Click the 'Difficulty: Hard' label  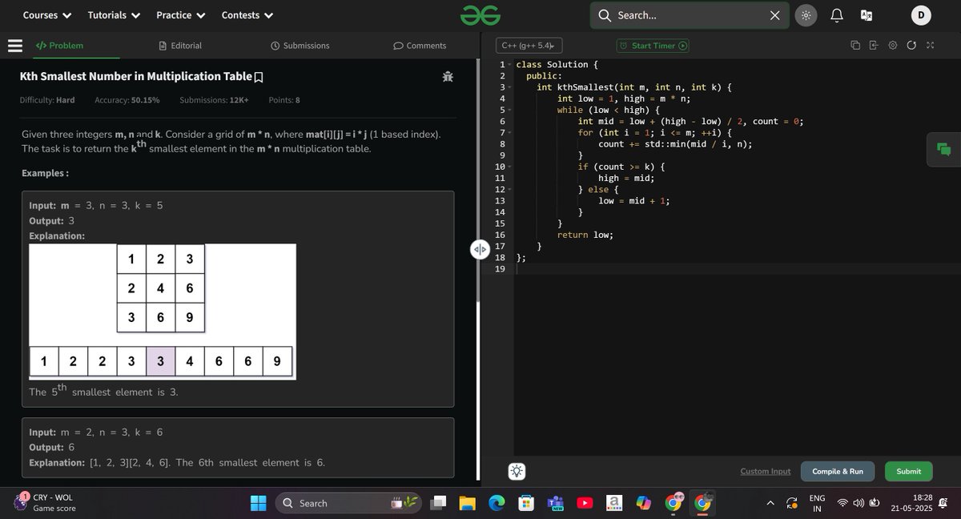(x=47, y=100)
